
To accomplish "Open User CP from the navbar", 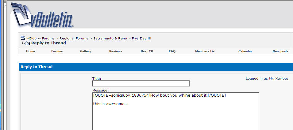I will pos(147,51).
